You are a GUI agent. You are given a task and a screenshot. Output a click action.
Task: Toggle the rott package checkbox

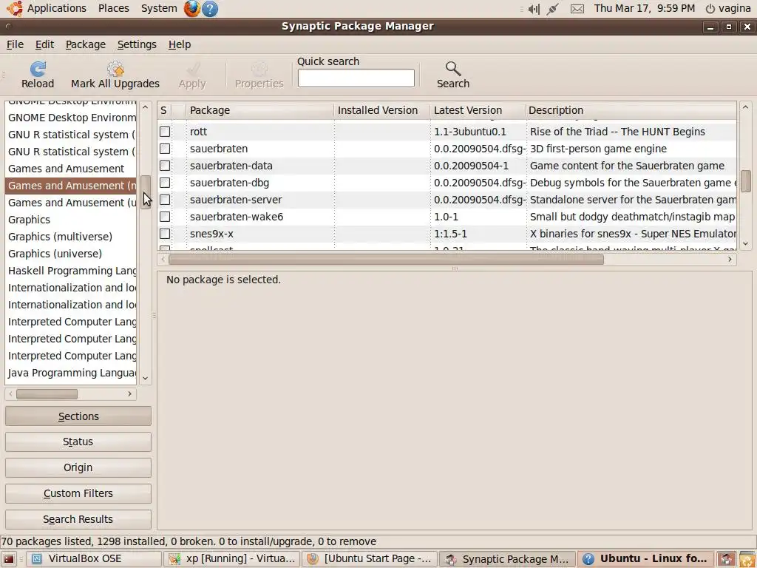165,132
